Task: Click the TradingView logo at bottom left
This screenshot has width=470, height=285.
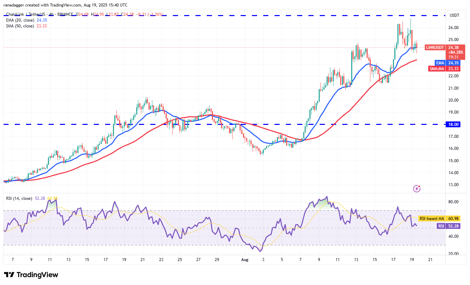Action: point(31,275)
